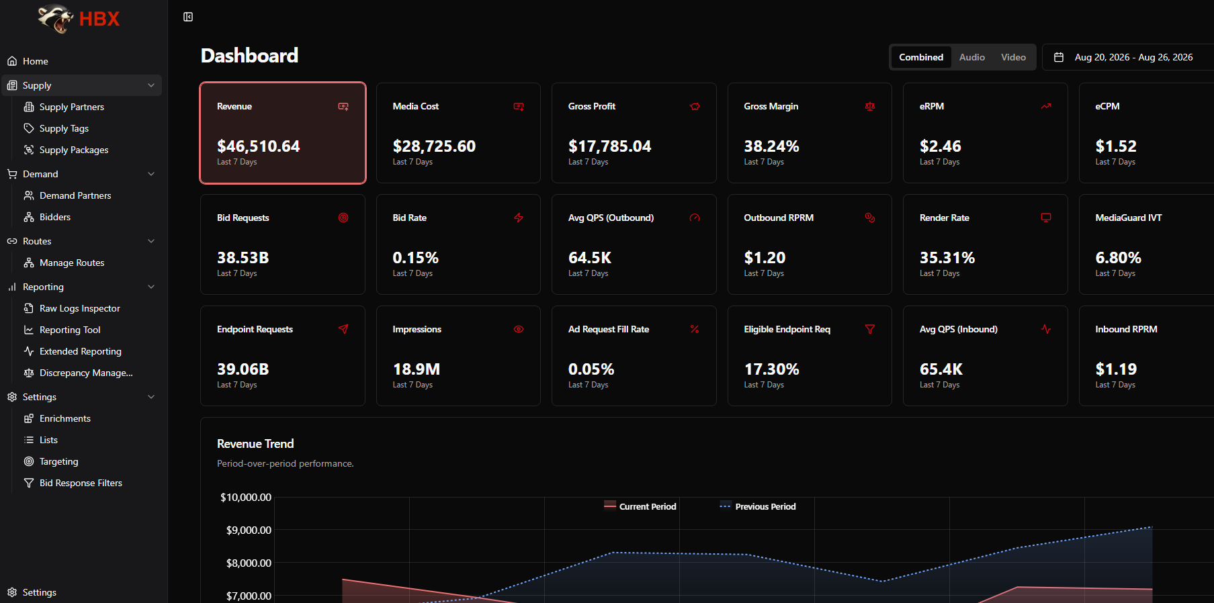Viewport: 1214px width, 603px height.
Task: Click the Bid Requests target icon
Action: [343, 218]
